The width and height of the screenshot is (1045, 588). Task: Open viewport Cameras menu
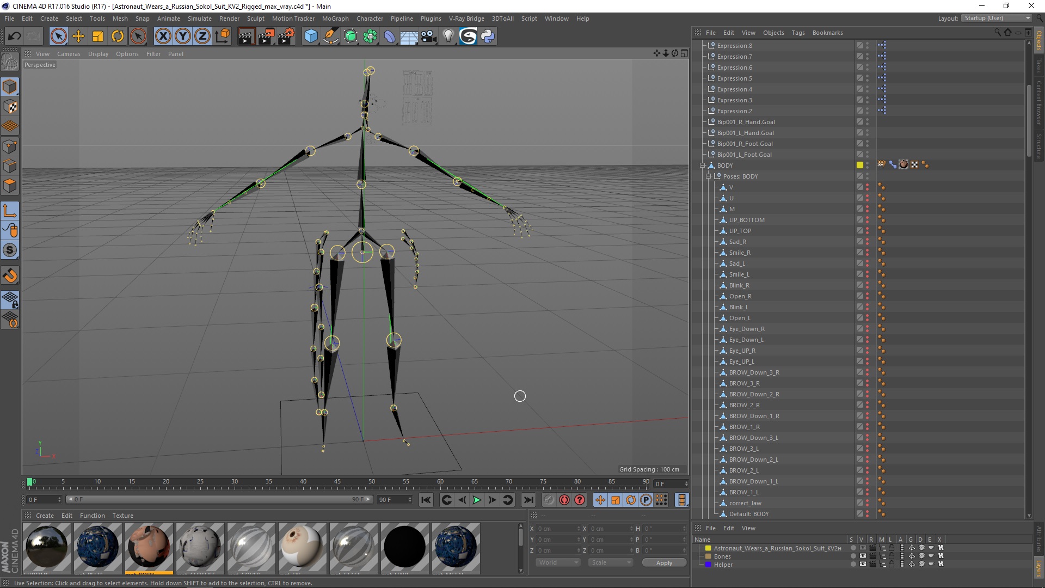pyautogui.click(x=69, y=54)
